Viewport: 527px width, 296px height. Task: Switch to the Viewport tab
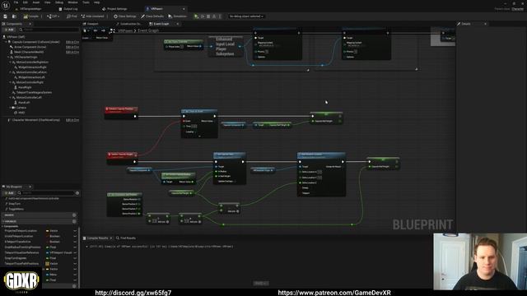[x=91, y=24]
